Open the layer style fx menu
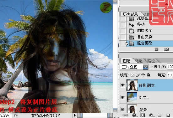Viewport: 173px width, 118px height. 134,115
